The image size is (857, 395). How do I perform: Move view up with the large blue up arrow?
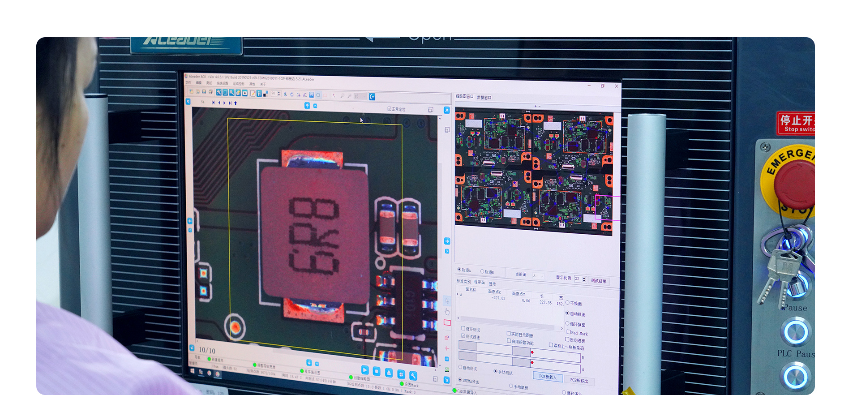point(307,105)
